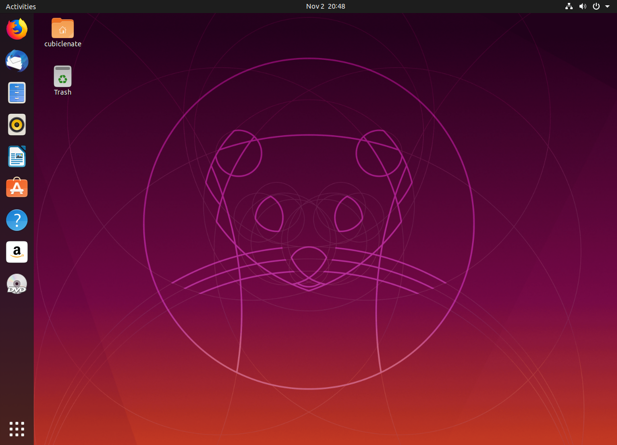Open the Activities overview
Viewport: 617px width, 445px height.
20,6
